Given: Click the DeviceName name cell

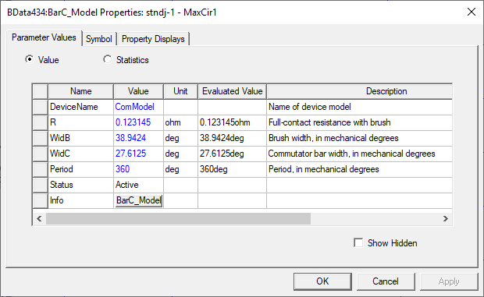Looking at the screenshot, I should click(81, 107).
